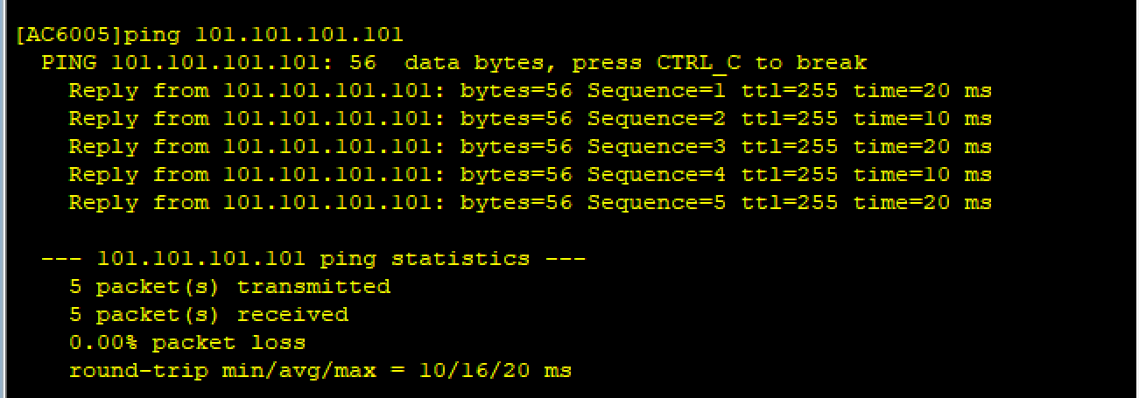Viewport: 1139px width, 398px height.
Task: Click the Sequence=4 reply line
Action: pos(531,175)
